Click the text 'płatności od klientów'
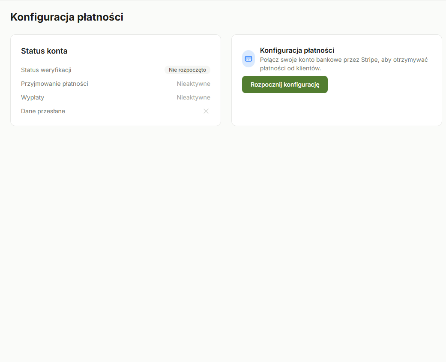446x362 pixels. click(x=290, y=68)
